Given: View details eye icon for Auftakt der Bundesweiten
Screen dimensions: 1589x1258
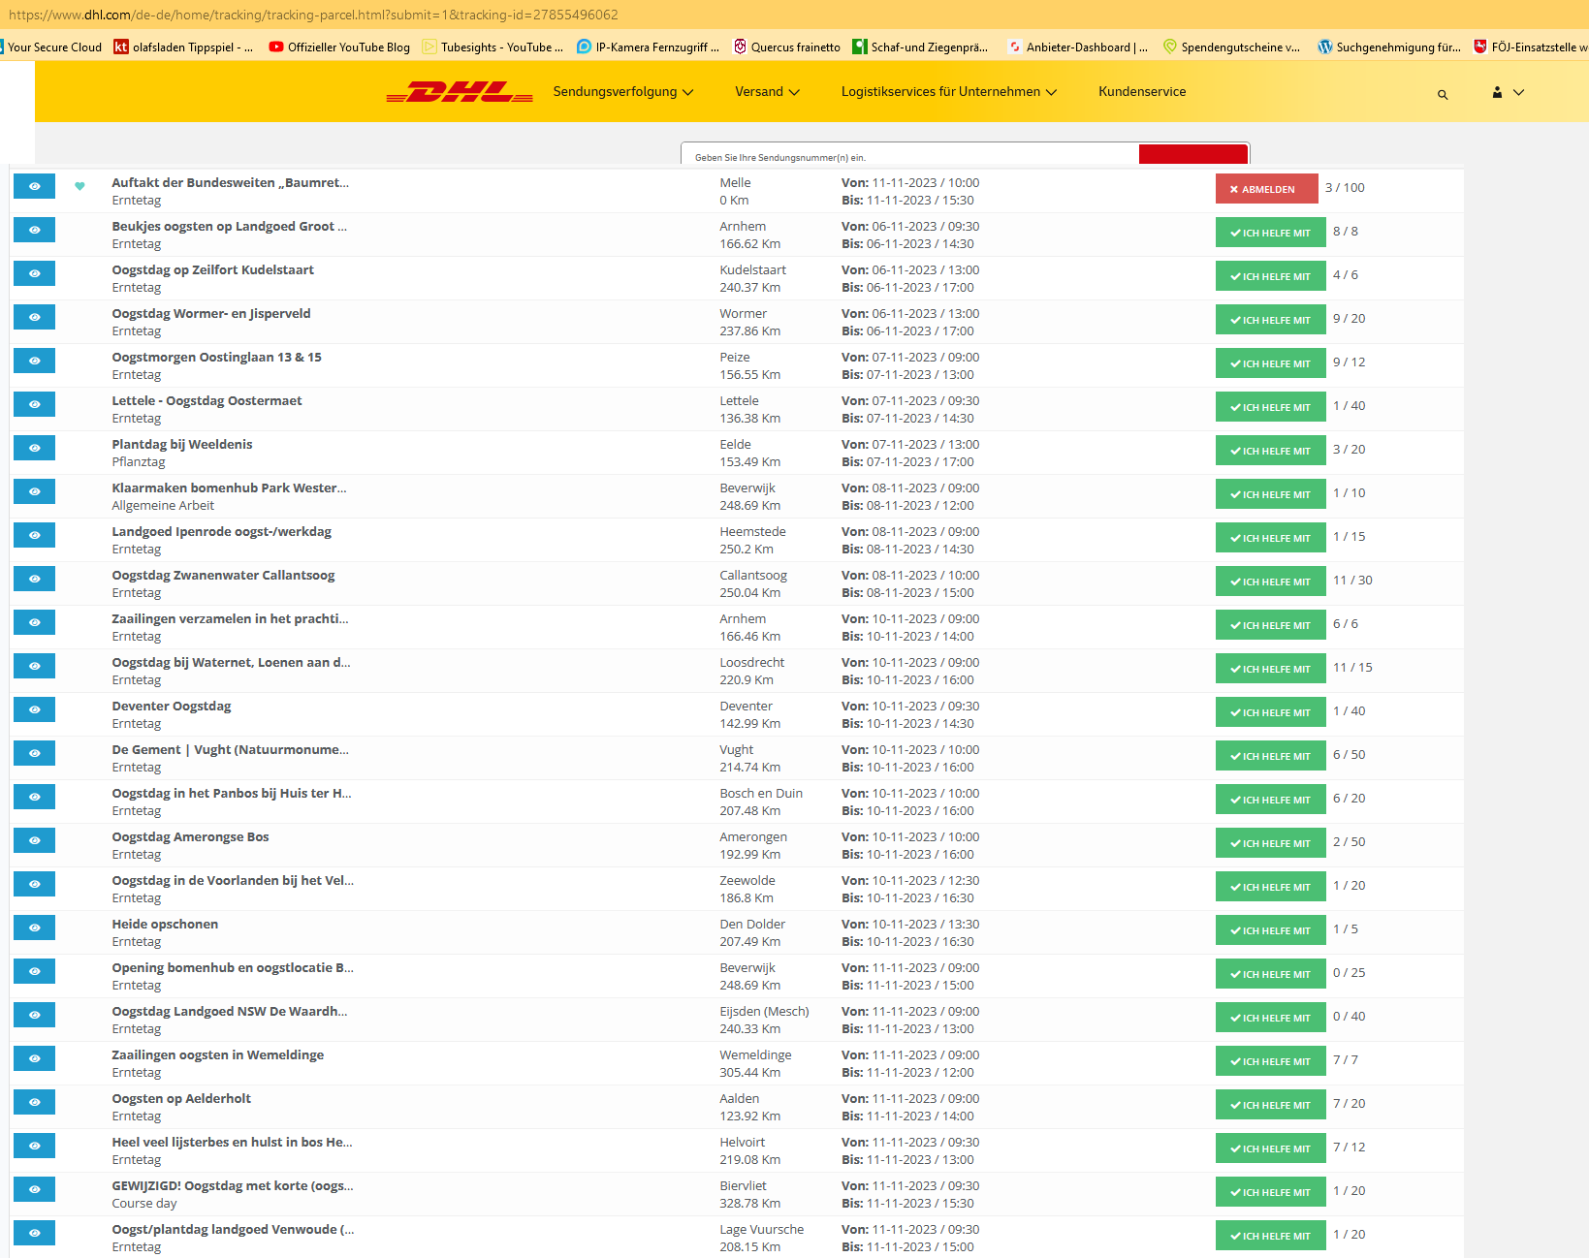Looking at the screenshot, I should [x=34, y=186].
